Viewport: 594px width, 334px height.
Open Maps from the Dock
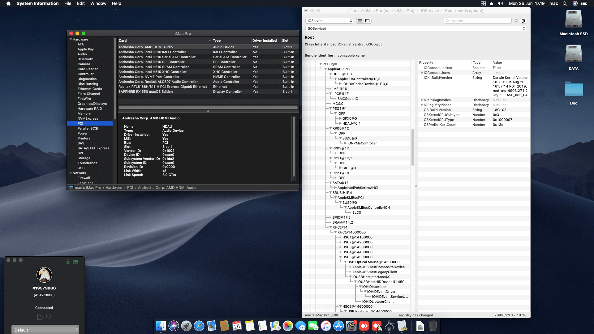275,326
